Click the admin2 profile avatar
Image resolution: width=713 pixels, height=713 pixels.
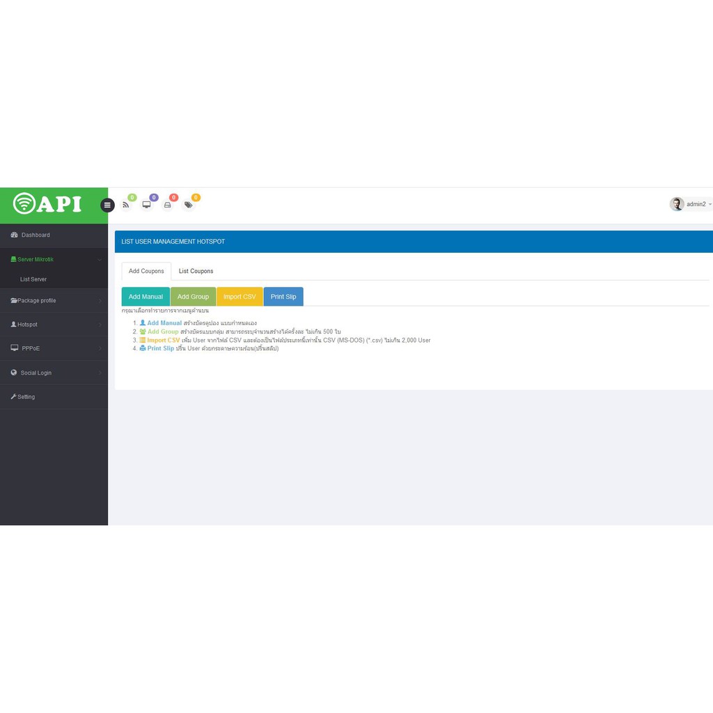676,204
